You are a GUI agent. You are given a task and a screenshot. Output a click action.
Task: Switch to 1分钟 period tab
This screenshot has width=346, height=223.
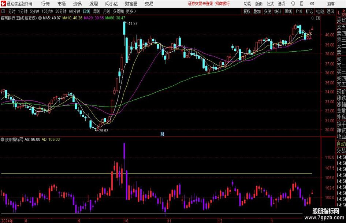click(22, 11)
